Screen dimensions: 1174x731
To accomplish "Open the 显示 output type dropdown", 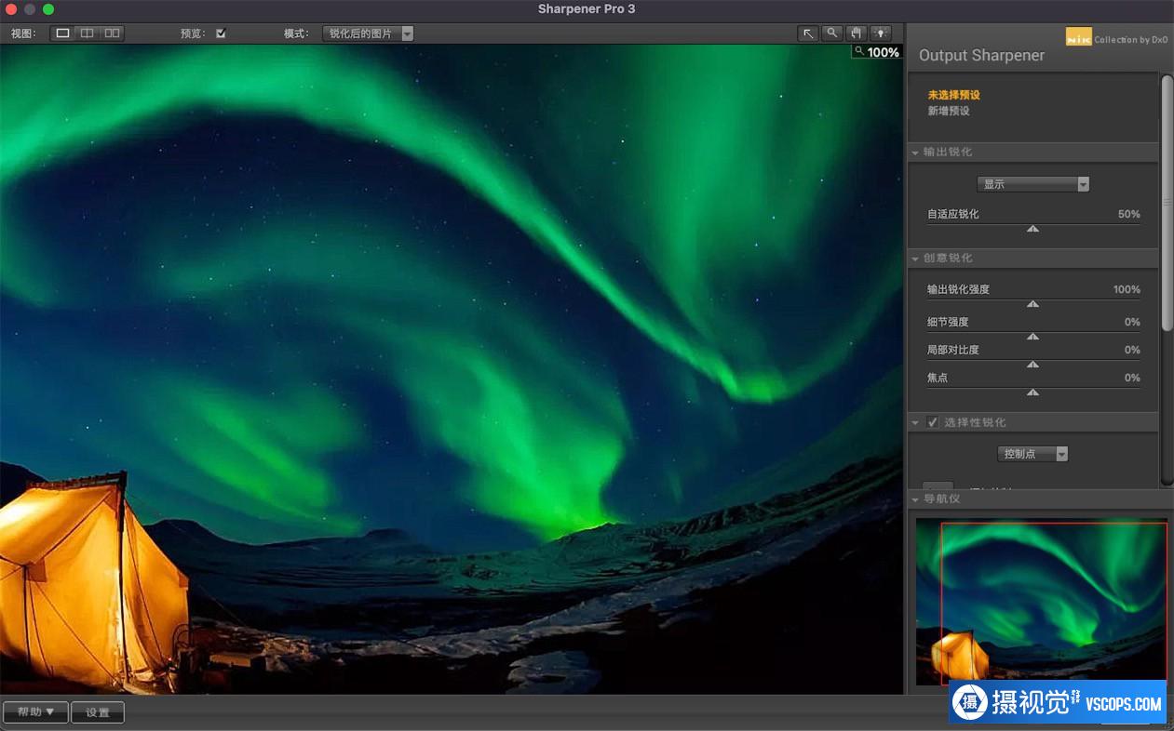I will coord(1032,184).
